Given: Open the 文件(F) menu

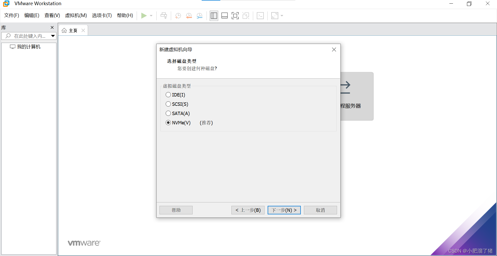Looking at the screenshot, I should [x=12, y=16].
